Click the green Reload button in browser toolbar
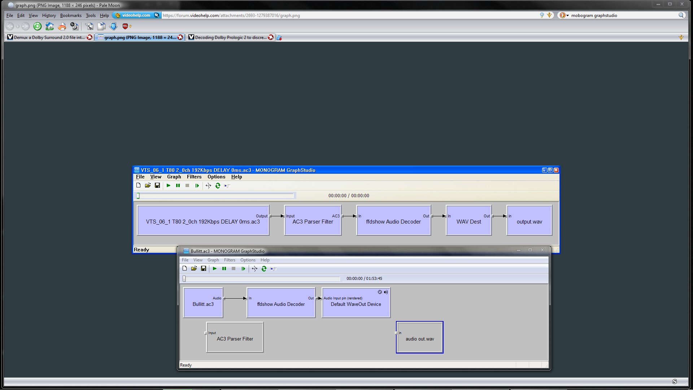Viewport: 693px width, 390px height. pos(38,26)
